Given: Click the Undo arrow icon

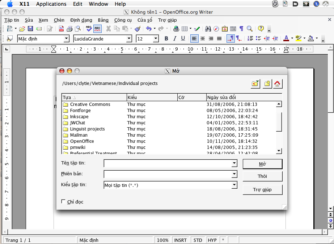Looking at the screenshot, I should [149, 29].
